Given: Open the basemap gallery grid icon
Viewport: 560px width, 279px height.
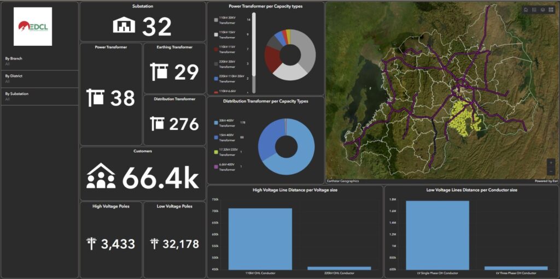Looking at the screenshot, I should [x=551, y=10].
